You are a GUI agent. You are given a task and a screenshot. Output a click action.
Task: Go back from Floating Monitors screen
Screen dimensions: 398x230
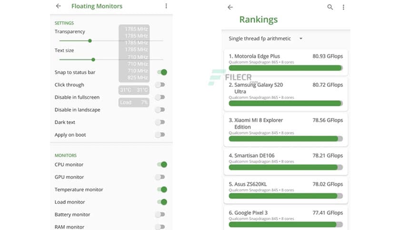[x=58, y=6]
